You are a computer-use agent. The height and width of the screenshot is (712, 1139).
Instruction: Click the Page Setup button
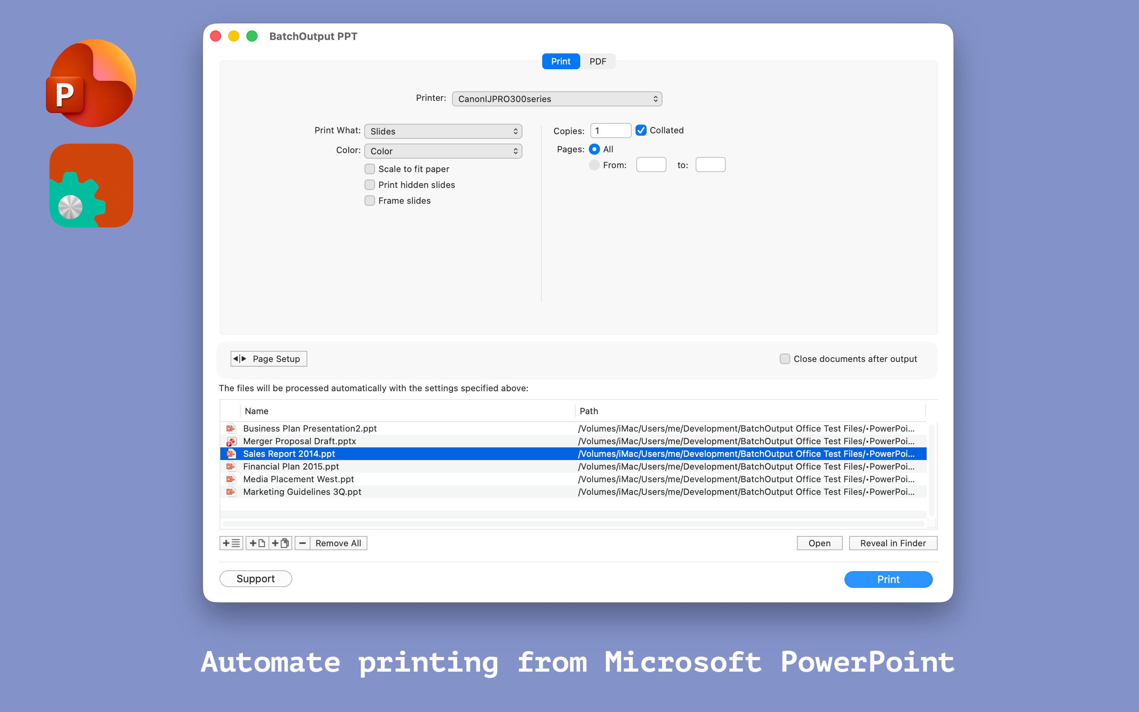tap(269, 359)
